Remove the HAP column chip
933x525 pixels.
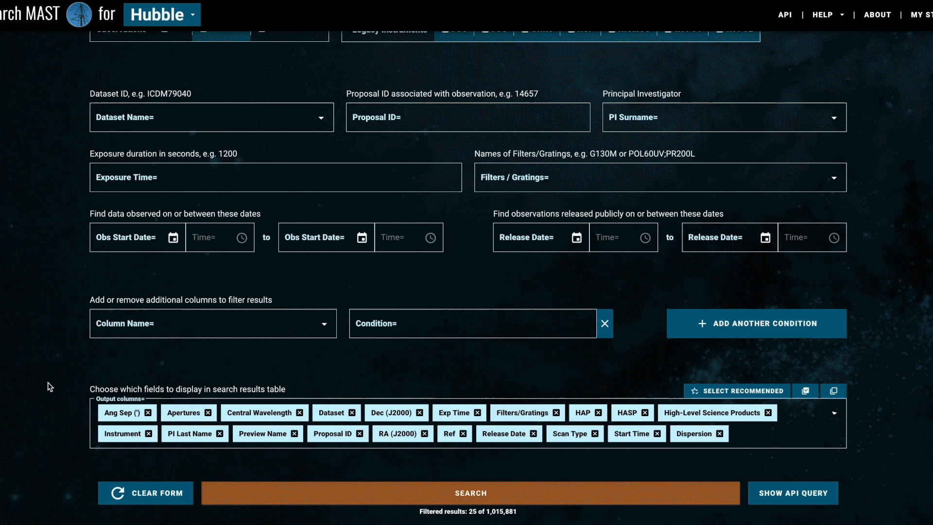point(599,413)
